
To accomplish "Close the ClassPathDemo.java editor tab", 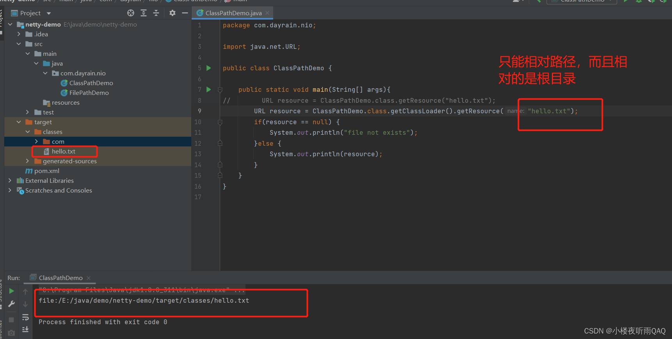I will click(x=267, y=13).
